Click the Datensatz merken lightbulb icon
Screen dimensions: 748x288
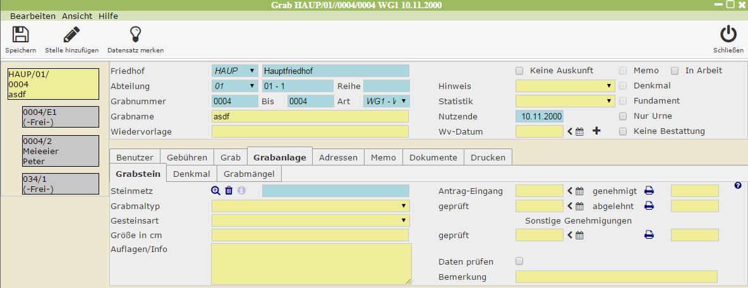coord(135,34)
